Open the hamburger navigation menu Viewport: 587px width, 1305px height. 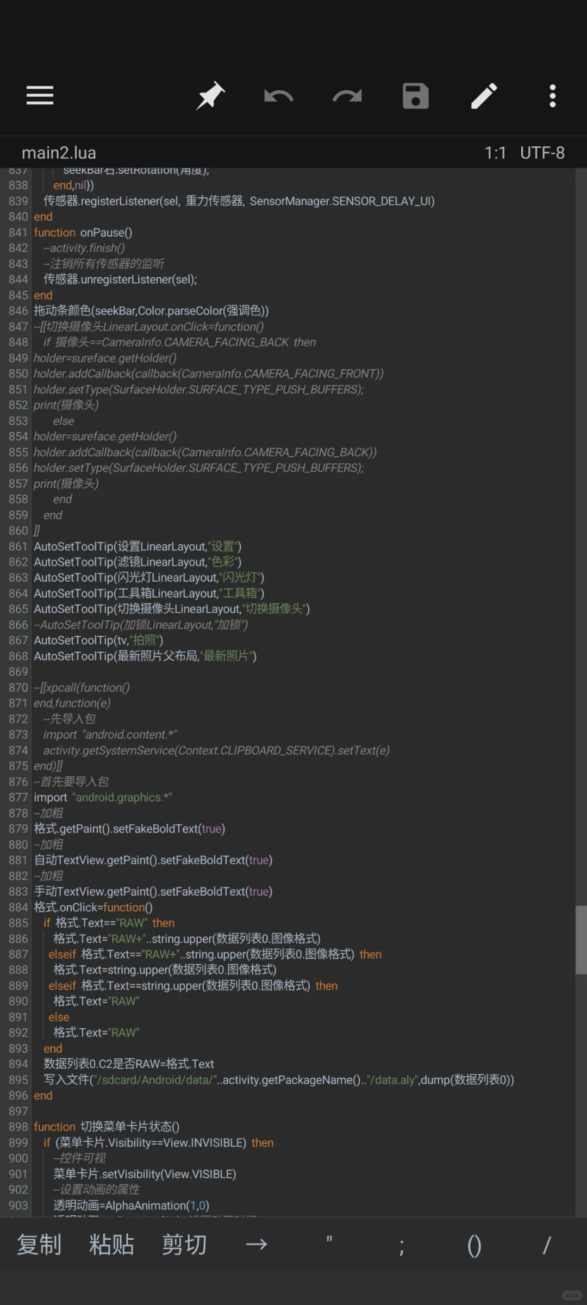[x=40, y=96]
